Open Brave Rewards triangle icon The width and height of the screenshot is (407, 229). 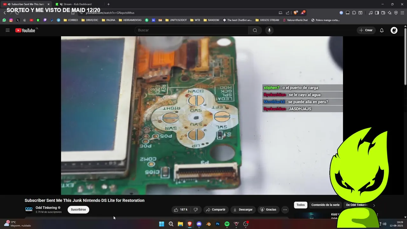[303, 13]
